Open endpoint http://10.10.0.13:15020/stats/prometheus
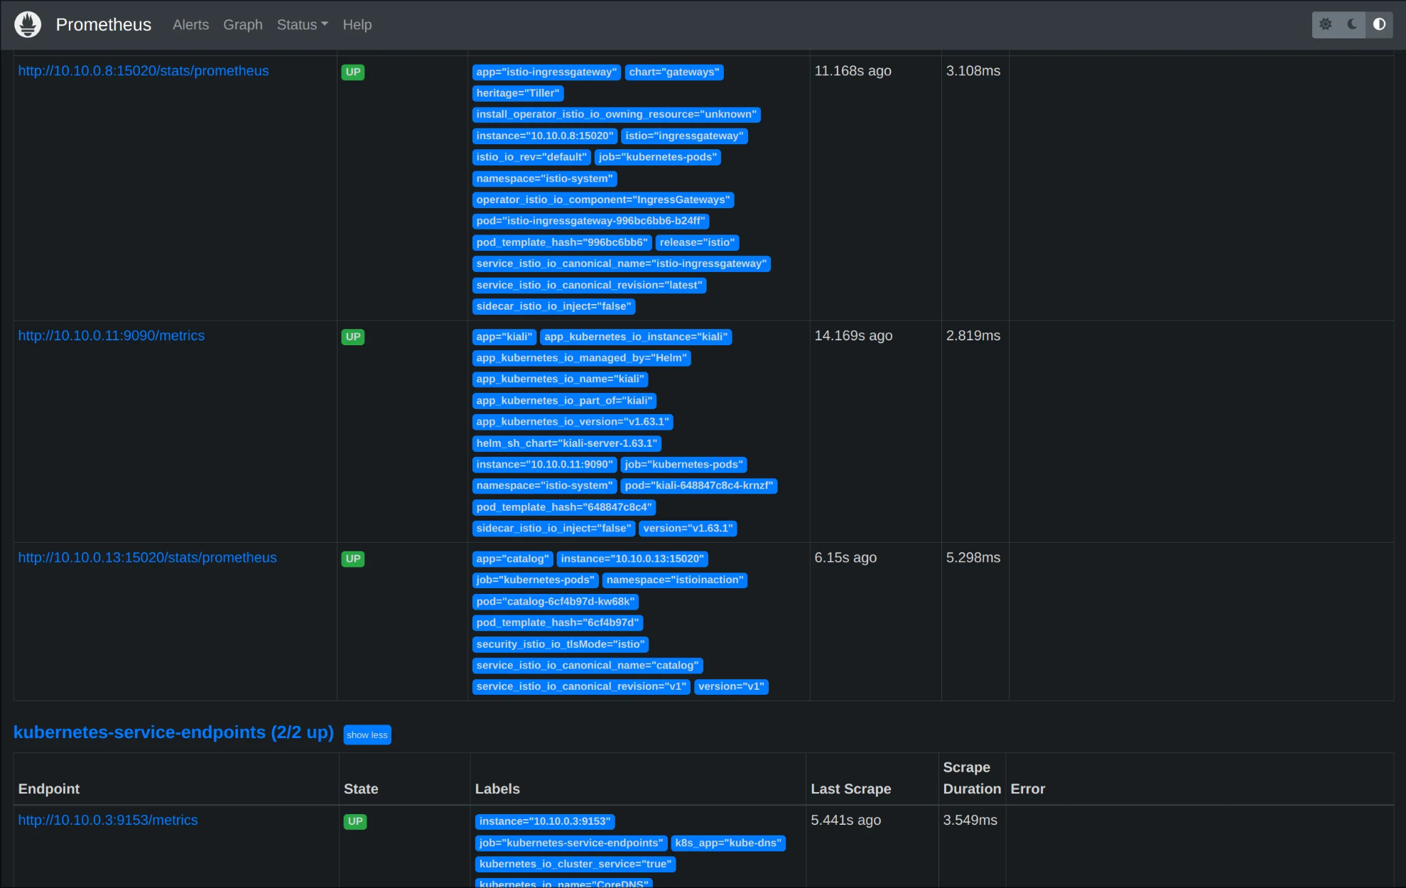1406x888 pixels. [148, 558]
